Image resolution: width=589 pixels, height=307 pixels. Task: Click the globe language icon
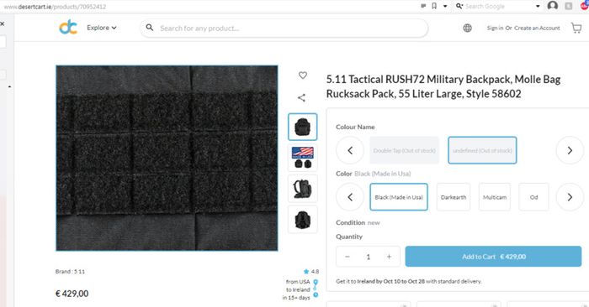467,28
